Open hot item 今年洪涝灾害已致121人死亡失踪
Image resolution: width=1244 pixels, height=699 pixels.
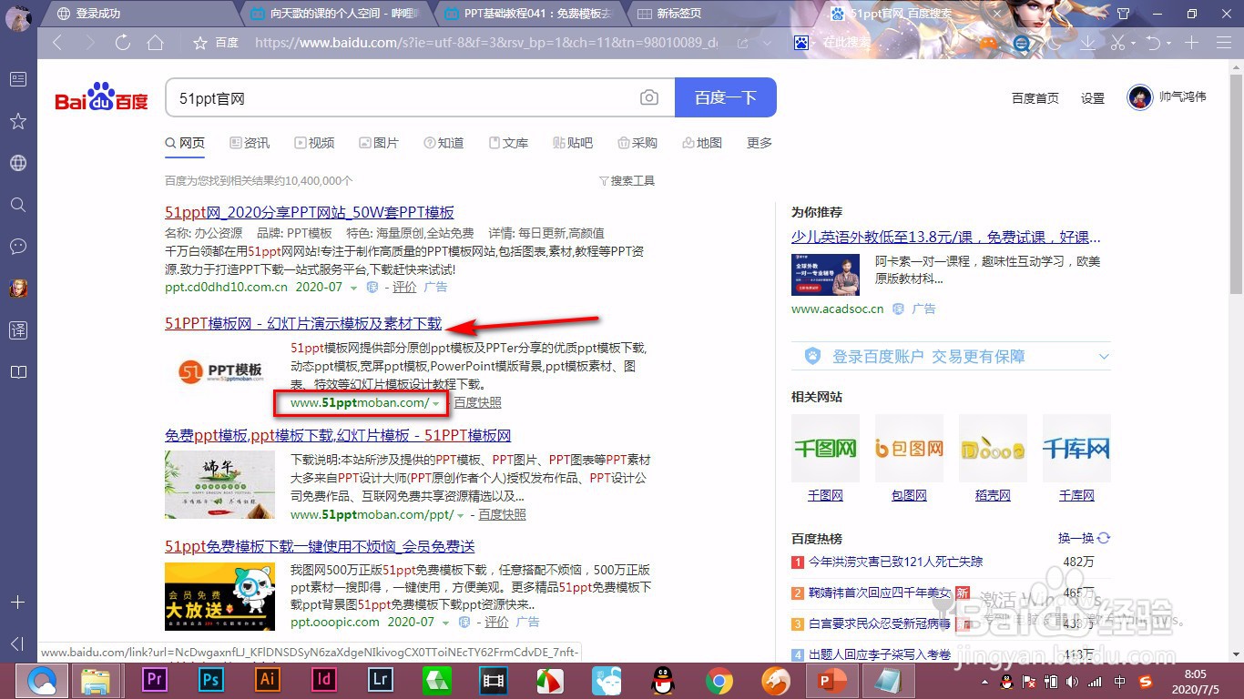(896, 562)
